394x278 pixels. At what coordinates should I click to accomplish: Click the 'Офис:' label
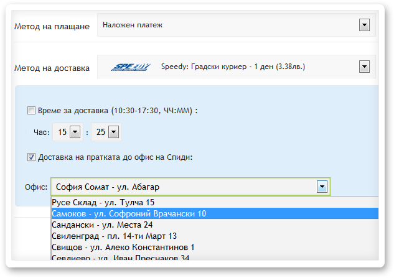coord(35,187)
